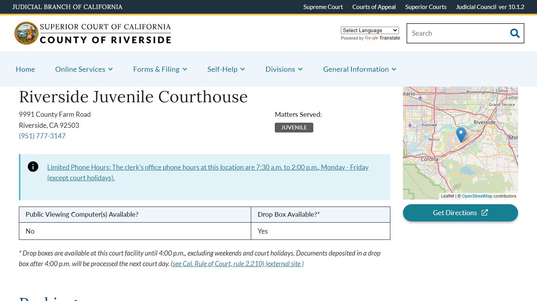Click the Public Viewing Computer(s) Available? header
The image size is (537, 301).
(135, 214)
